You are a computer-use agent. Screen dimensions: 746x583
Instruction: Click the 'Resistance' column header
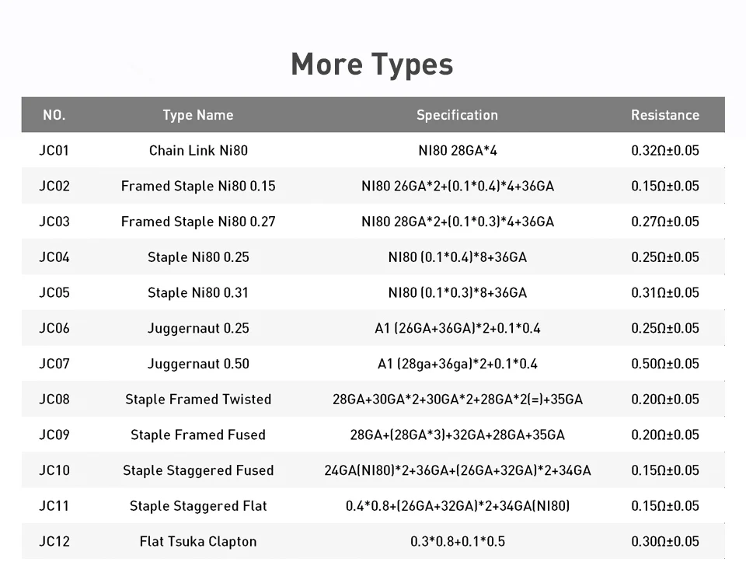tap(665, 115)
